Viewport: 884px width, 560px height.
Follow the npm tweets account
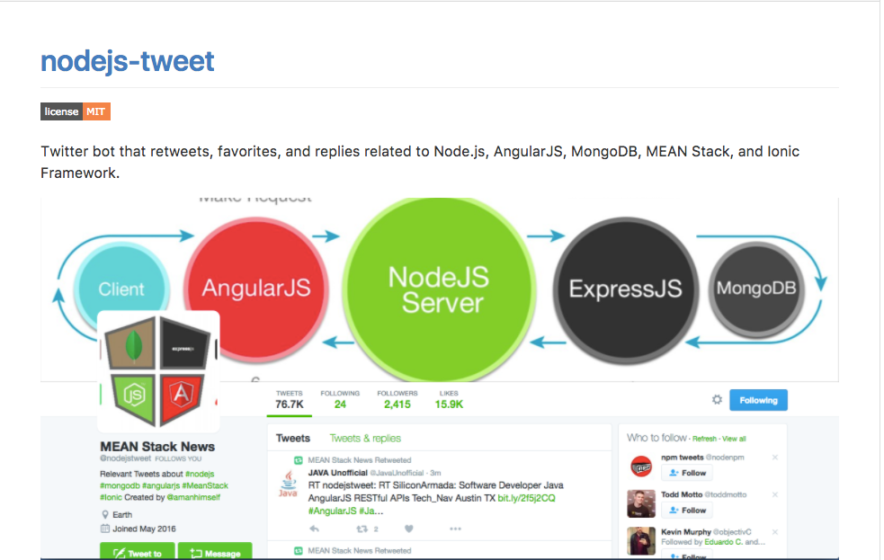pos(687,473)
